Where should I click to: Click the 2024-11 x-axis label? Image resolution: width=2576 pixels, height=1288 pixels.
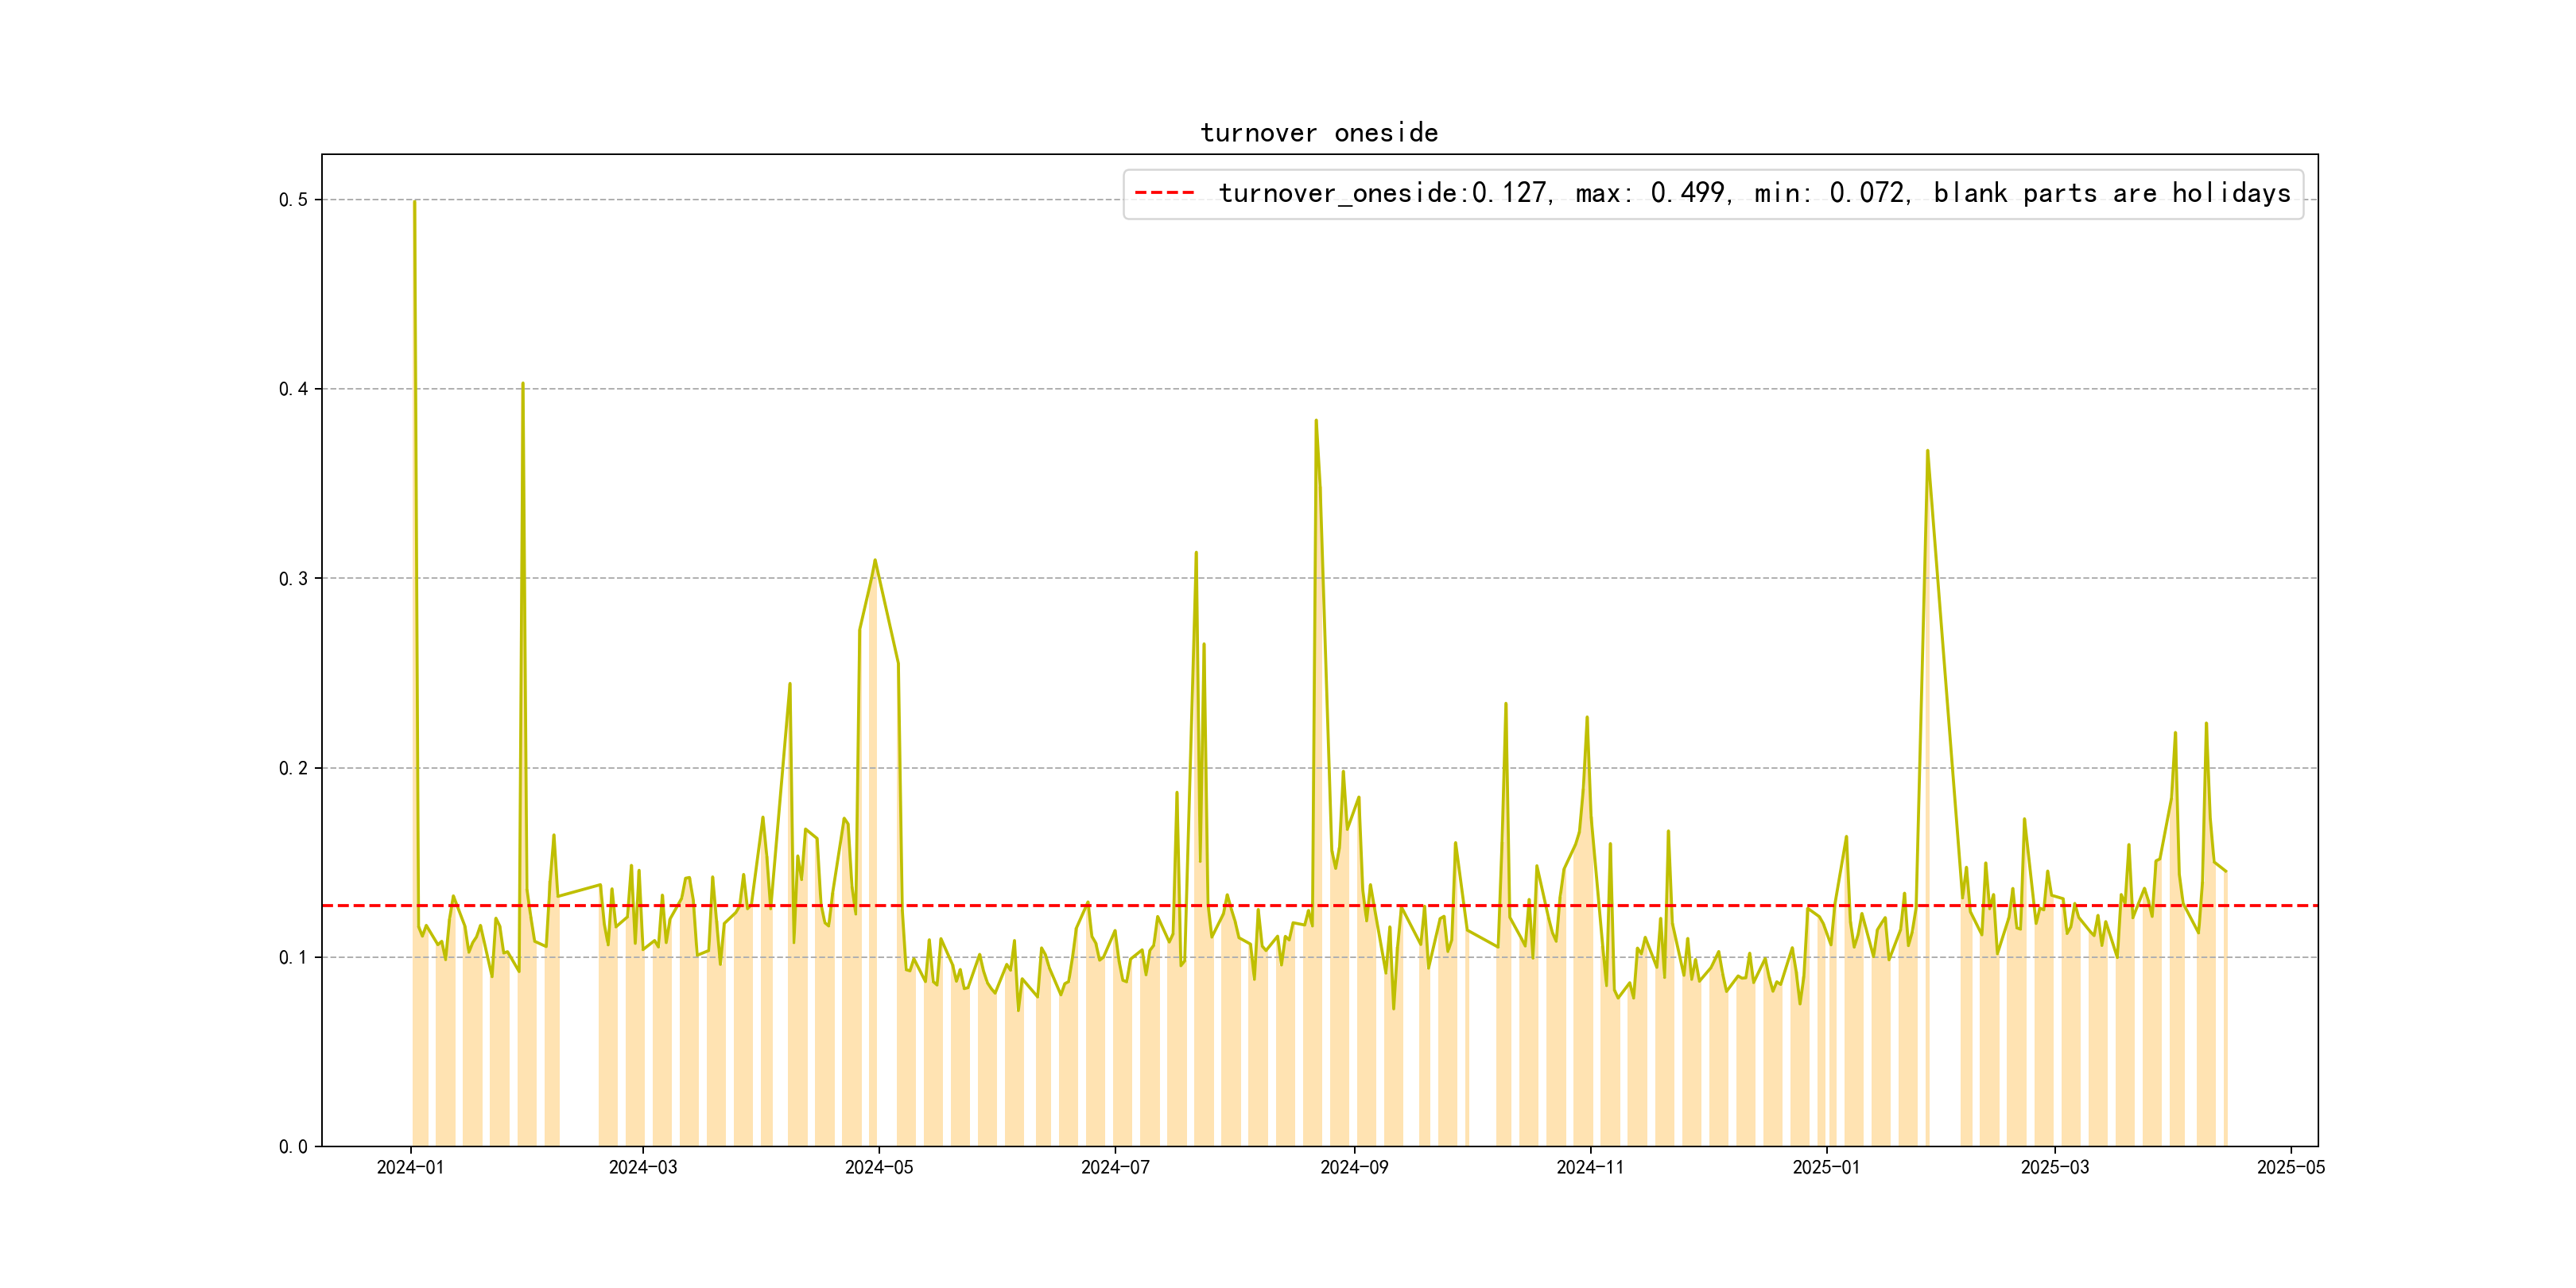coord(1590,1167)
